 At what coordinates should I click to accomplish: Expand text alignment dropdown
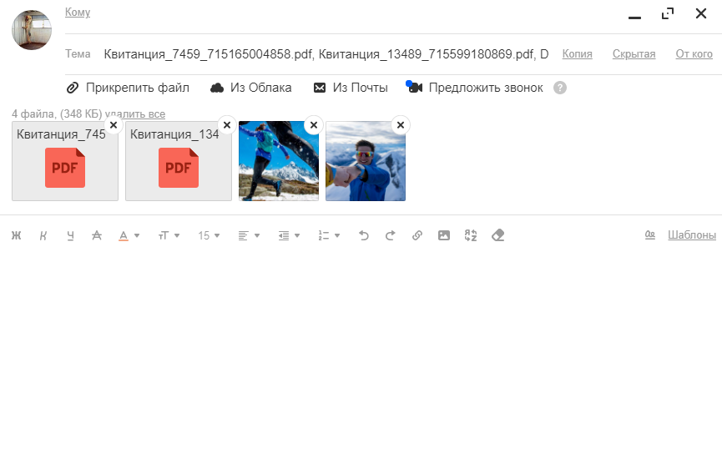[x=249, y=235]
